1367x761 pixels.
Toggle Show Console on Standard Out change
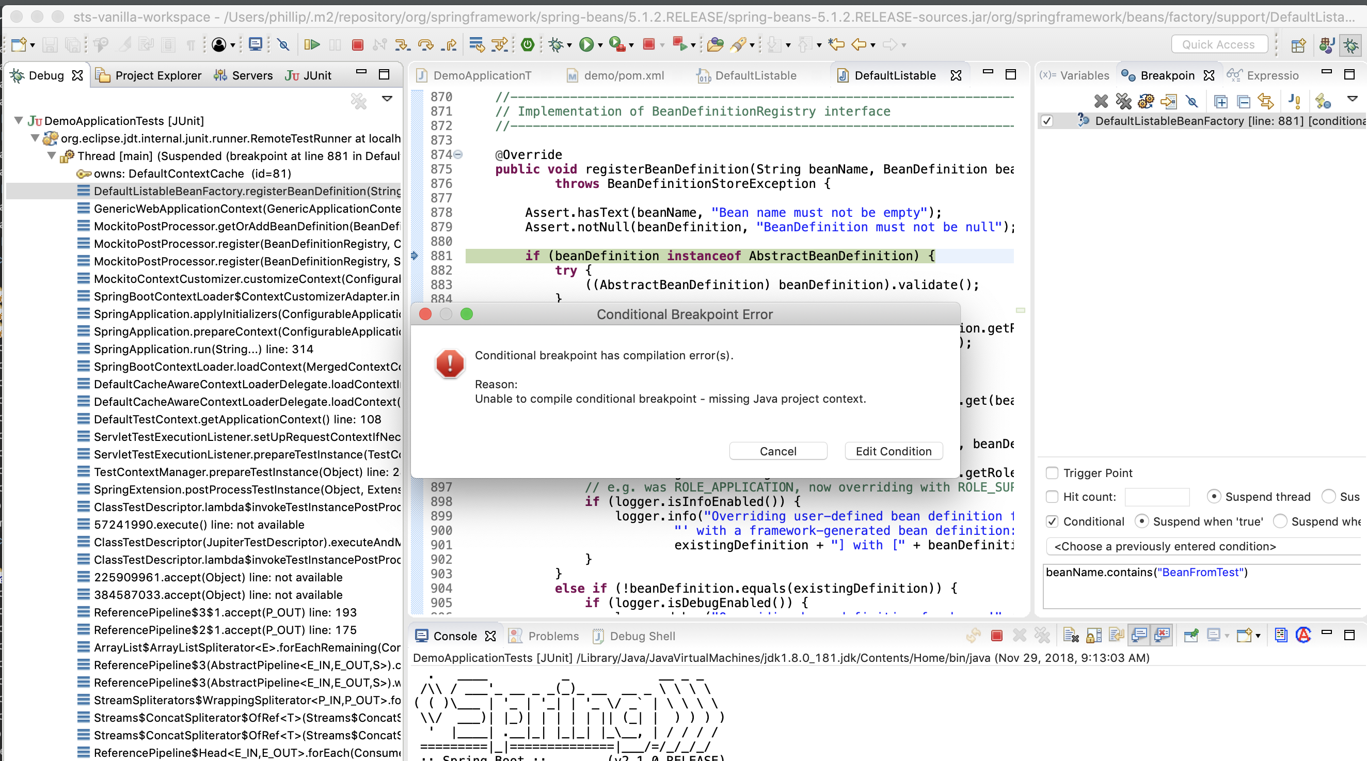1139,635
